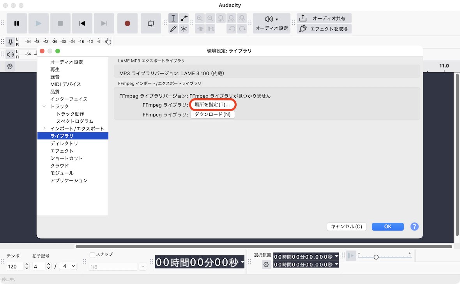Enable the スナップ checkbox
Viewport: 460px width, 284px height.
pyautogui.click(x=92, y=255)
